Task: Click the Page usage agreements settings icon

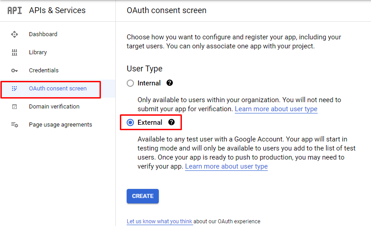Action: 14,125
